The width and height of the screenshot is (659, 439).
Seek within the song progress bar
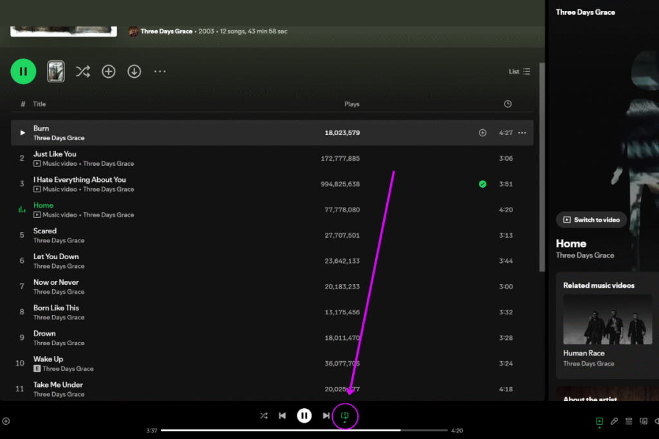(304, 430)
